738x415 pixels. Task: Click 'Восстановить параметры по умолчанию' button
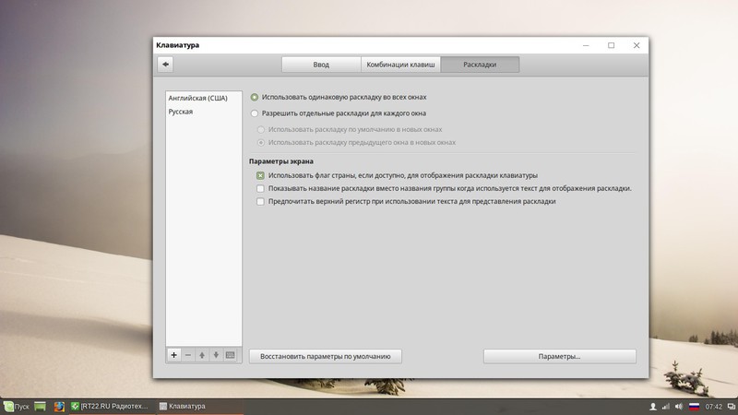click(326, 356)
